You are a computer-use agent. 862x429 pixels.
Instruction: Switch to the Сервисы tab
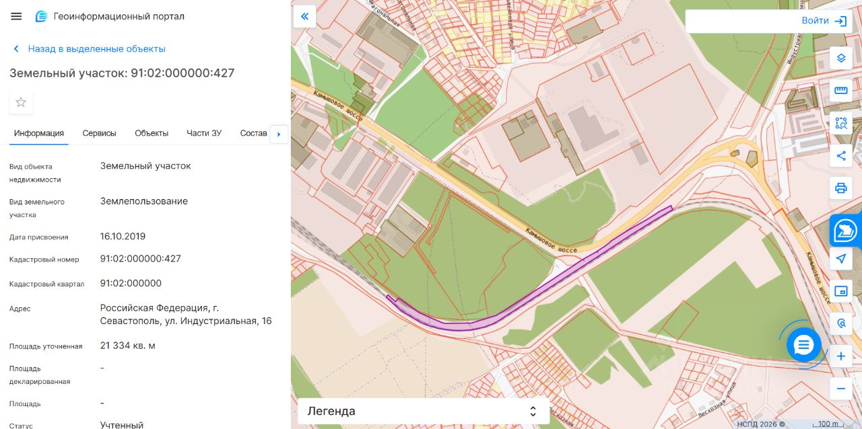(x=99, y=133)
